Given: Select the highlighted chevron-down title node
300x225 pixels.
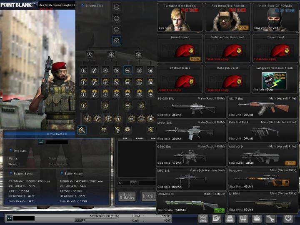Looking at the screenshot, I should [117, 41].
